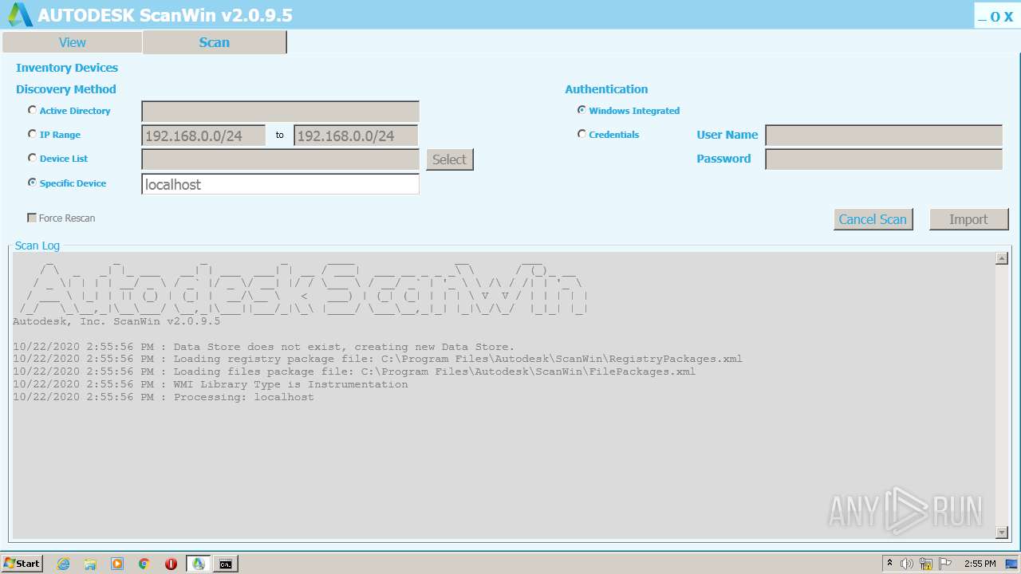Screen dimensions: 1021x574
Task: Click log line mentioning RegistryPackages.xml
Action: [377, 359]
